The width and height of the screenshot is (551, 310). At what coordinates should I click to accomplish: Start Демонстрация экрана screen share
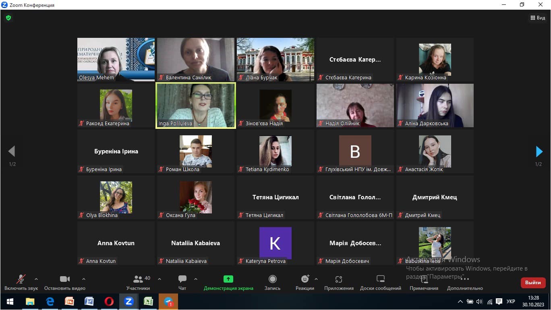[228, 283]
